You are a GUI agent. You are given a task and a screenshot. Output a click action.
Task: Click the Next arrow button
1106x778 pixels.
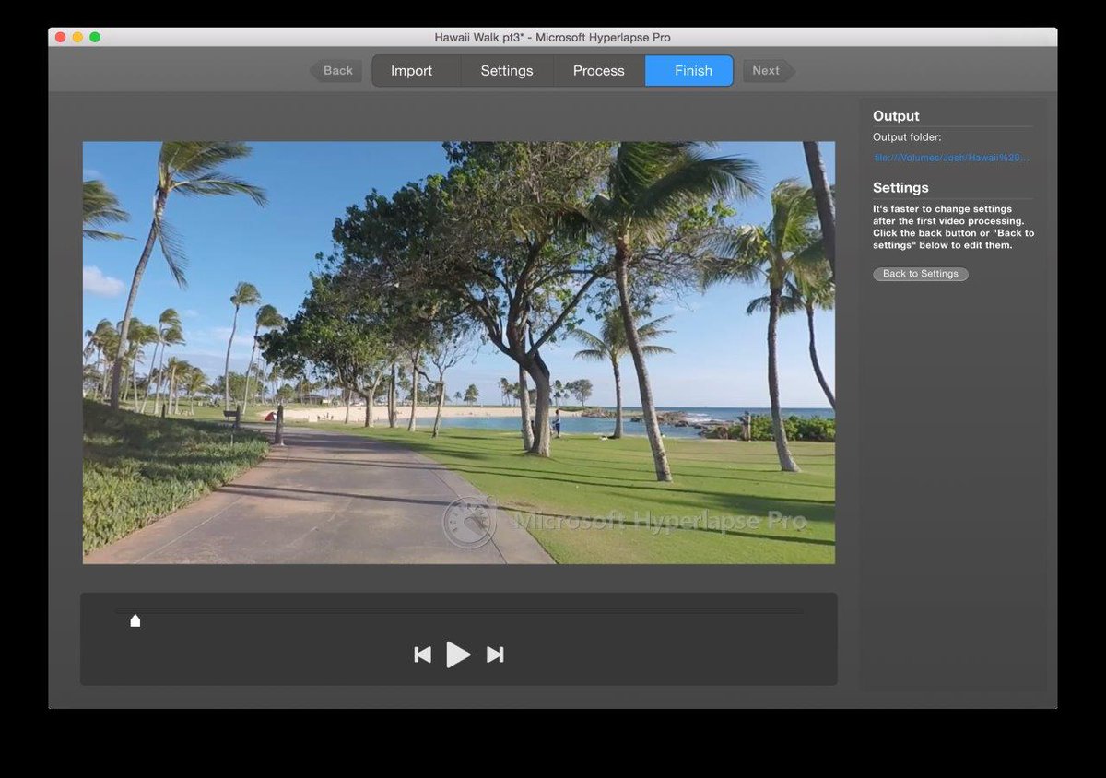click(x=769, y=71)
